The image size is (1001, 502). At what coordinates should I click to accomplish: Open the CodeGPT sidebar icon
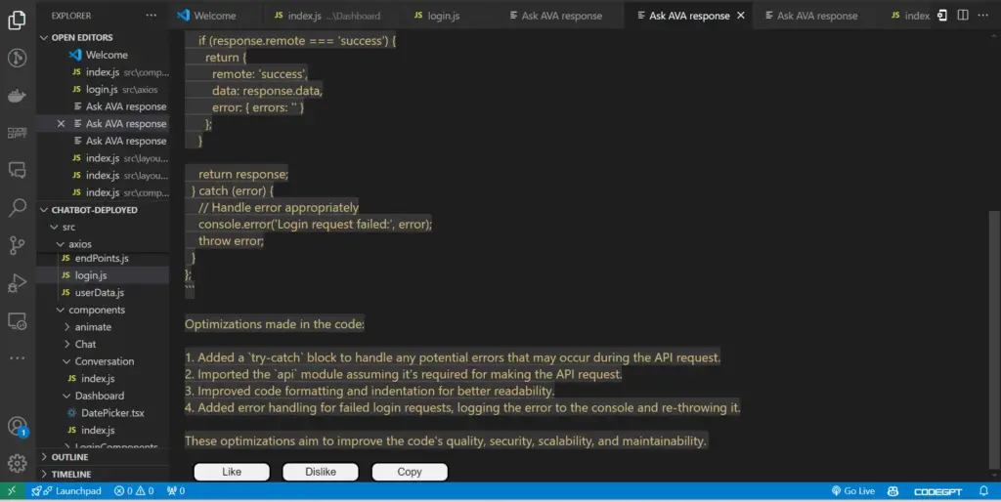[x=18, y=133]
